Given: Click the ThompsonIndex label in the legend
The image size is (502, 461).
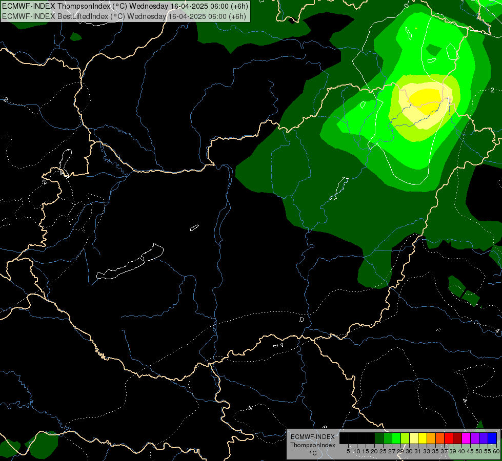Looking at the screenshot, I should click(x=313, y=445).
